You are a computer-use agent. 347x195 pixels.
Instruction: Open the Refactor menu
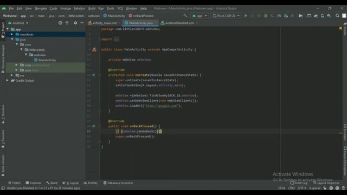tap(79, 9)
